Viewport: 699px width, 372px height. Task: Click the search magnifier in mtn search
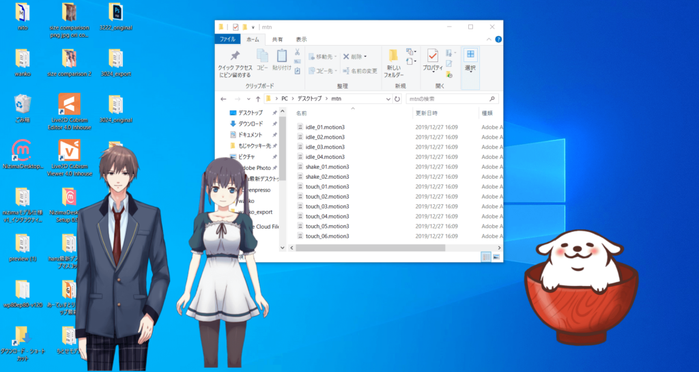point(492,99)
